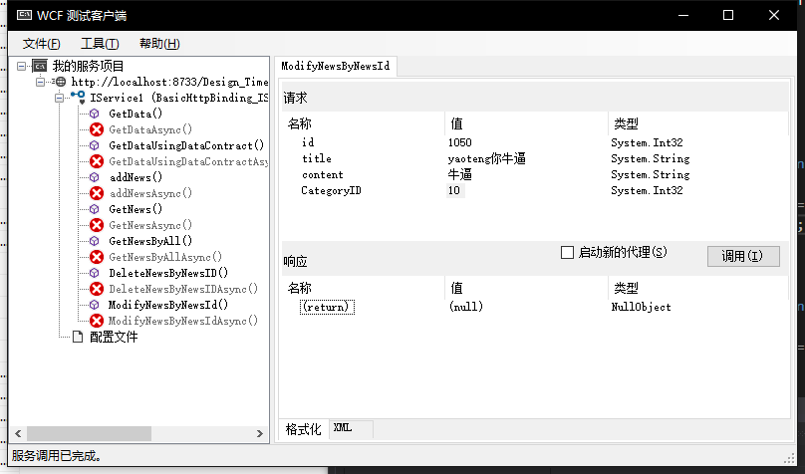This screenshot has height=474, width=805.
Task: Collapse the IService1 contract node
Action: [x=60, y=98]
